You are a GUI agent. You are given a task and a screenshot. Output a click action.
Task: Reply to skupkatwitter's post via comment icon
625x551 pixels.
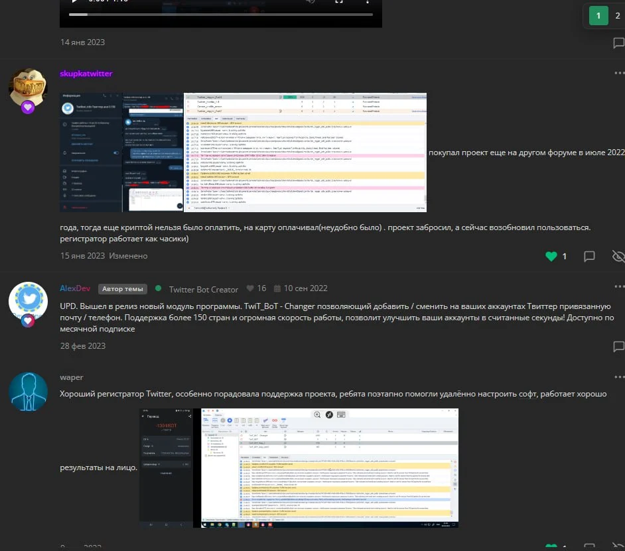click(589, 256)
